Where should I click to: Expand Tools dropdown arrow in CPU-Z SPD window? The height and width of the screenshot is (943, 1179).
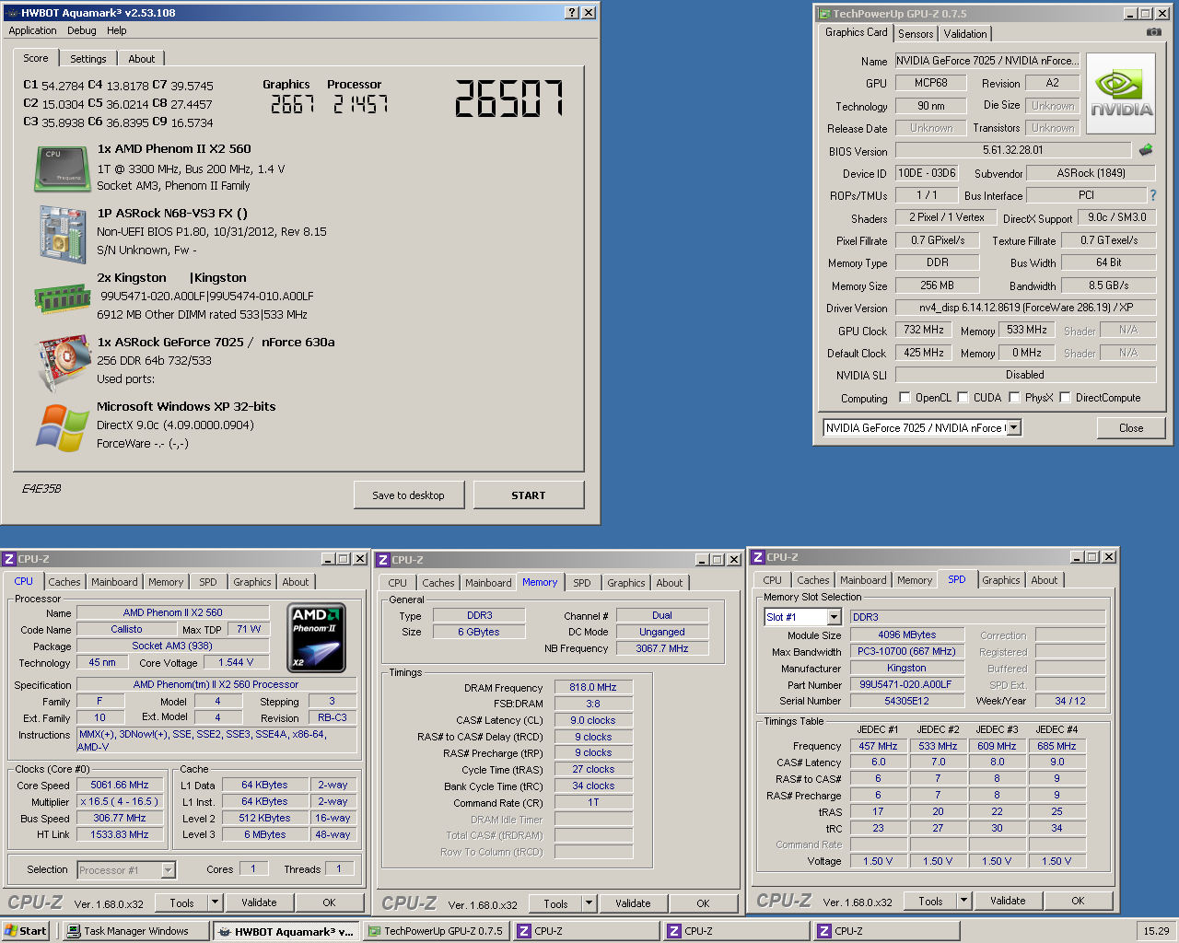coord(964,901)
